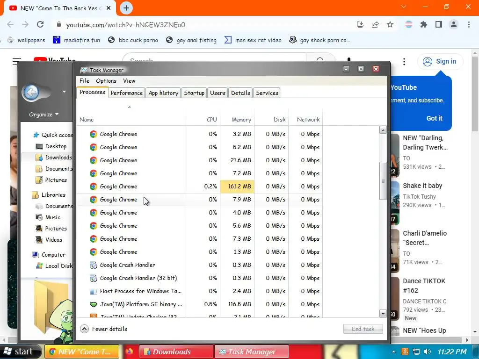Click the Firefox icon in taskbar

click(129, 352)
